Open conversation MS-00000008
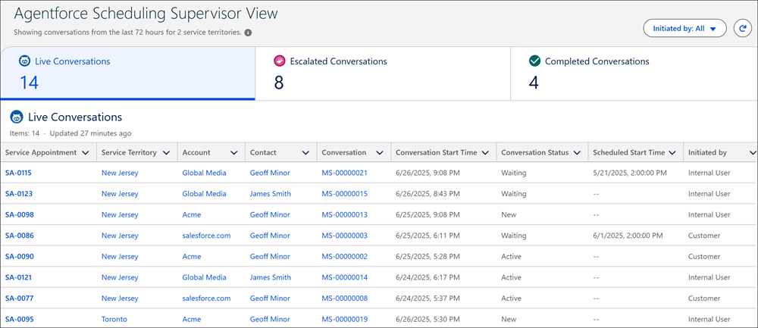758x328 pixels. point(345,298)
